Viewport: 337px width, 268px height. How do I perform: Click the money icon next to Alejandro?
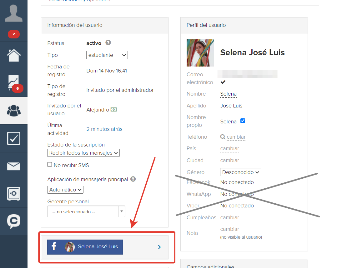[x=113, y=110]
